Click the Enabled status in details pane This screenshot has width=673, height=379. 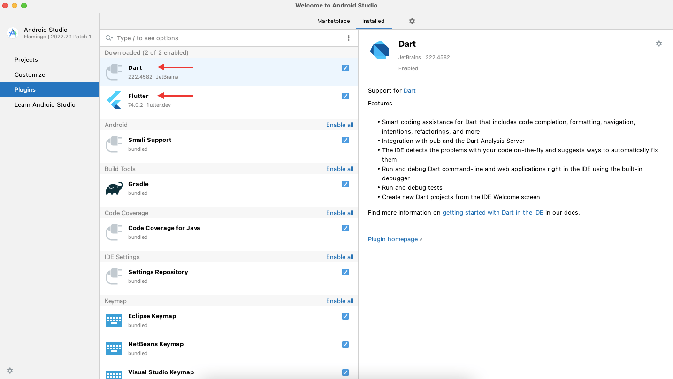click(x=408, y=68)
